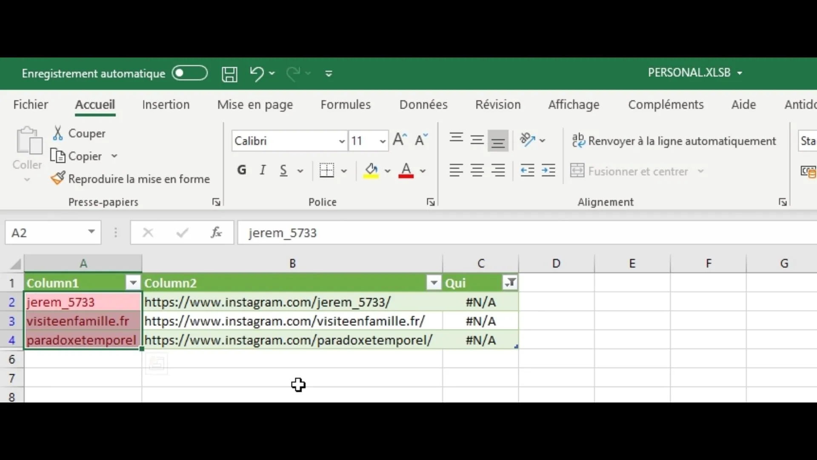The image size is (817, 460).
Task: Expand the Name Box dropdown arrow
Action: pyautogui.click(x=91, y=232)
